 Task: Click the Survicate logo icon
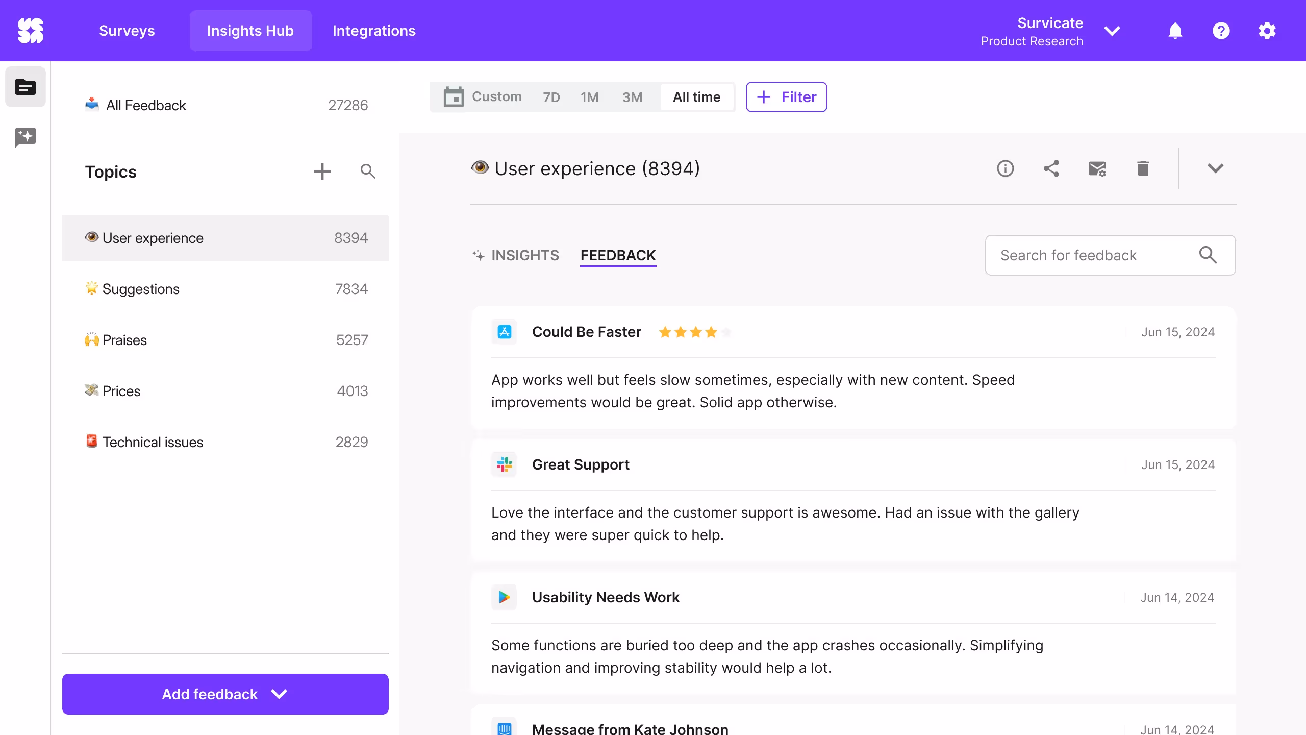pos(31,31)
